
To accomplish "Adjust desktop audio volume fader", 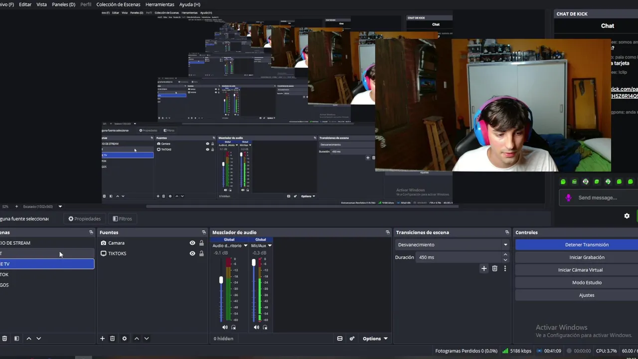I will [x=221, y=280].
